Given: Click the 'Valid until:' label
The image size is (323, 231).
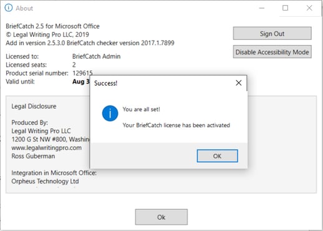Looking at the screenshot, I should click(20, 81).
